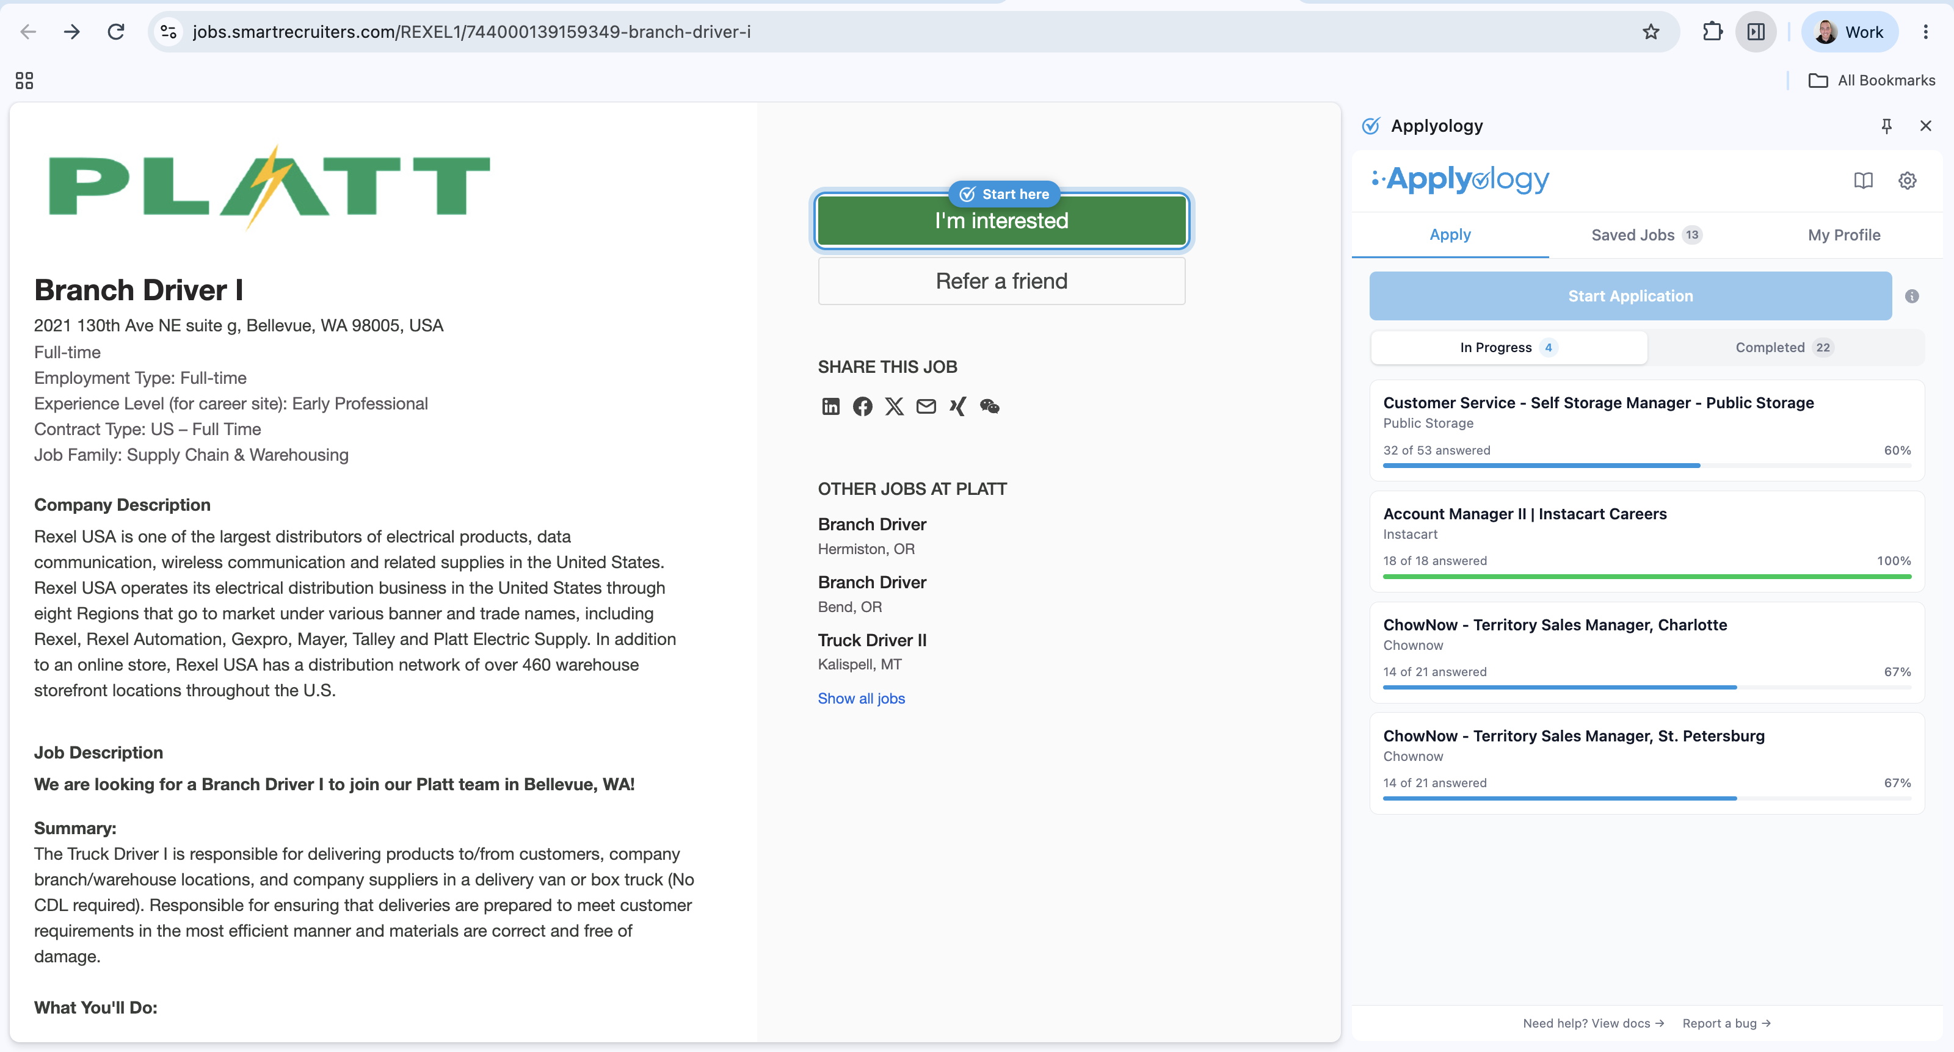Open All Bookmarks folder
1954x1052 pixels.
1872,81
